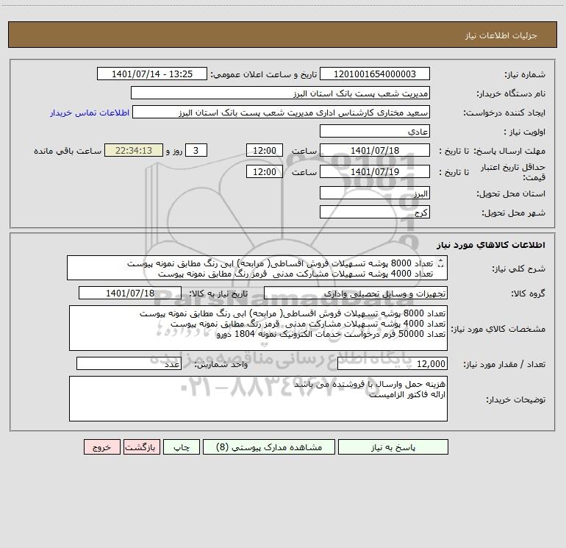
Task: Click buyer organization name field
Action: tap(280, 93)
